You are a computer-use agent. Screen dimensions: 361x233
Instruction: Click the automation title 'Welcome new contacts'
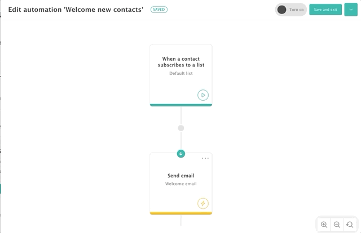click(103, 10)
